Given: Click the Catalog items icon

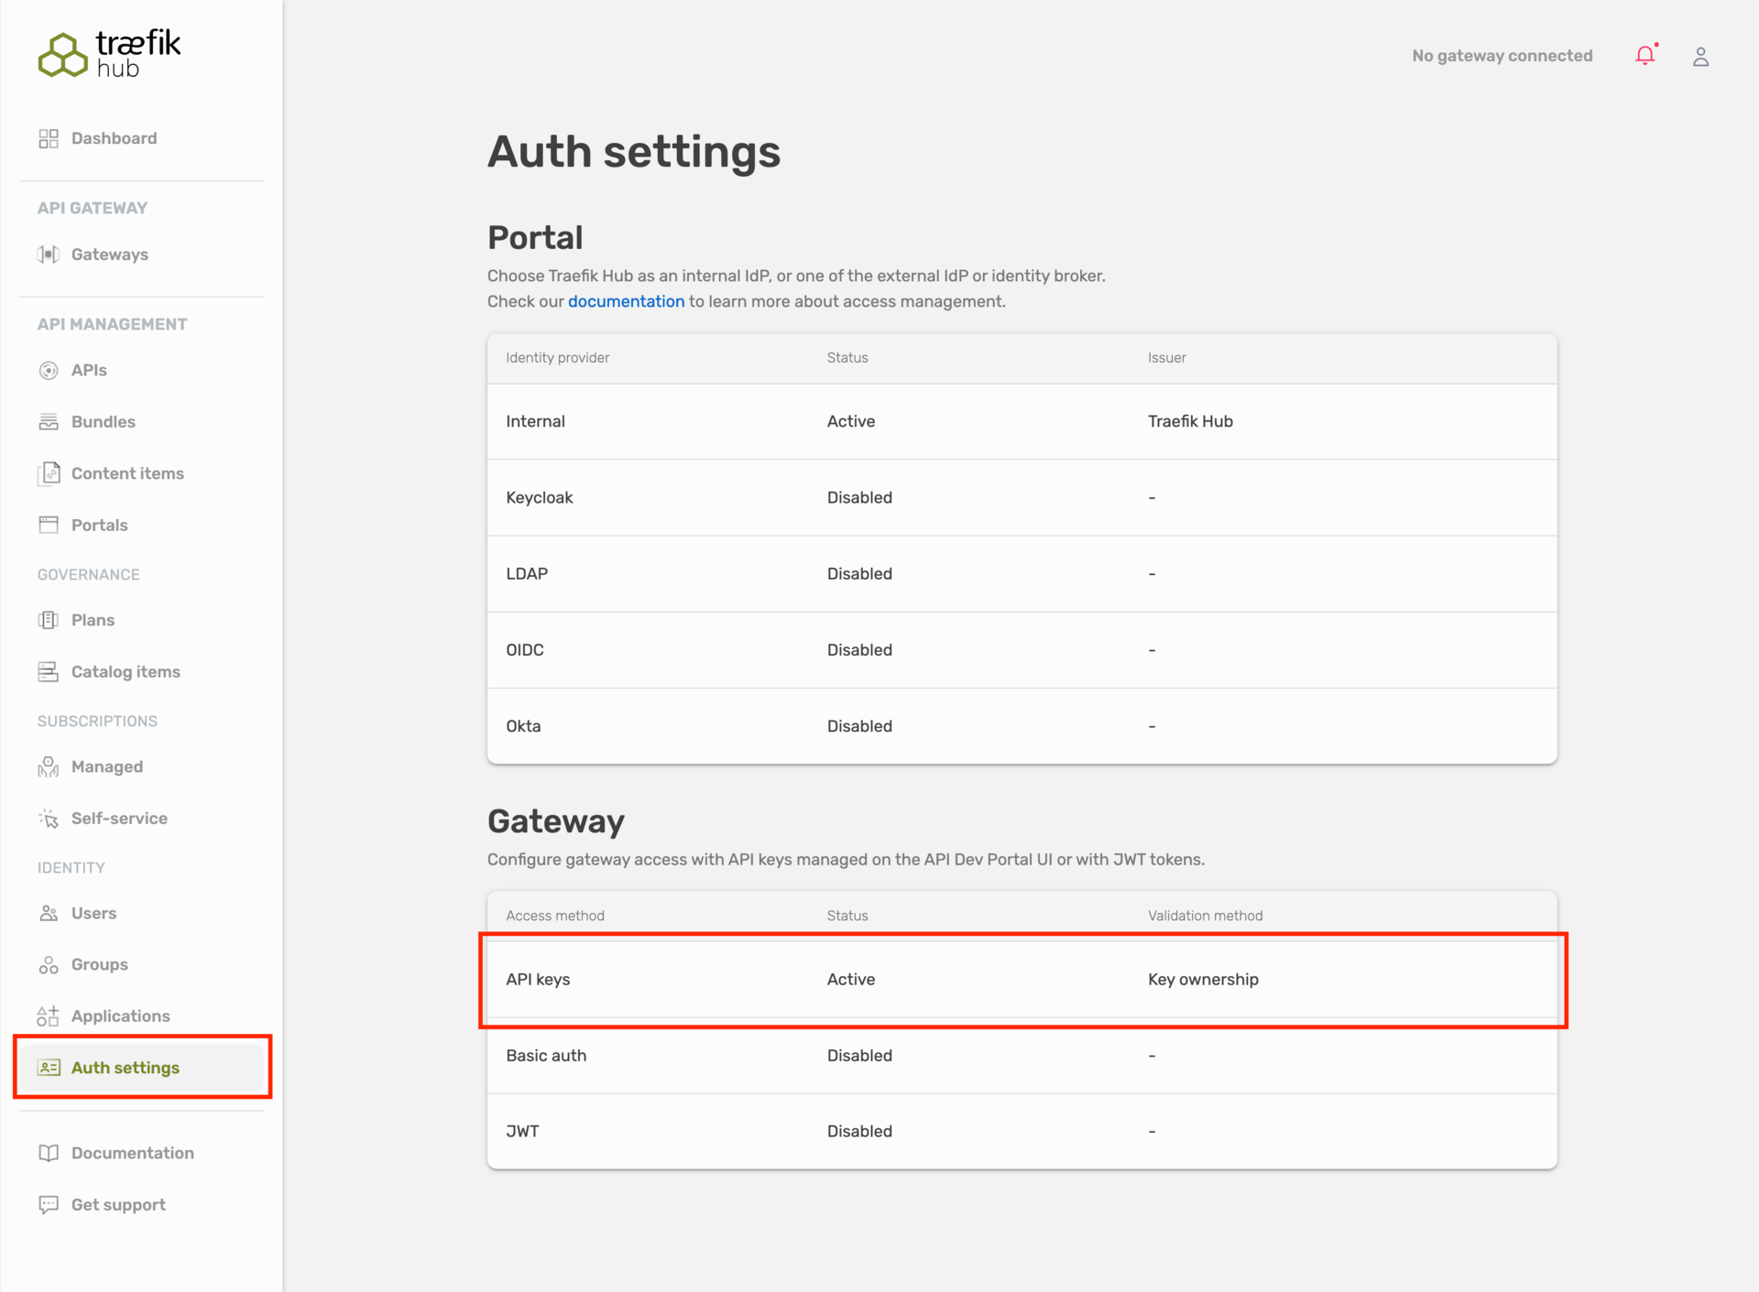Looking at the screenshot, I should pyautogui.click(x=49, y=672).
